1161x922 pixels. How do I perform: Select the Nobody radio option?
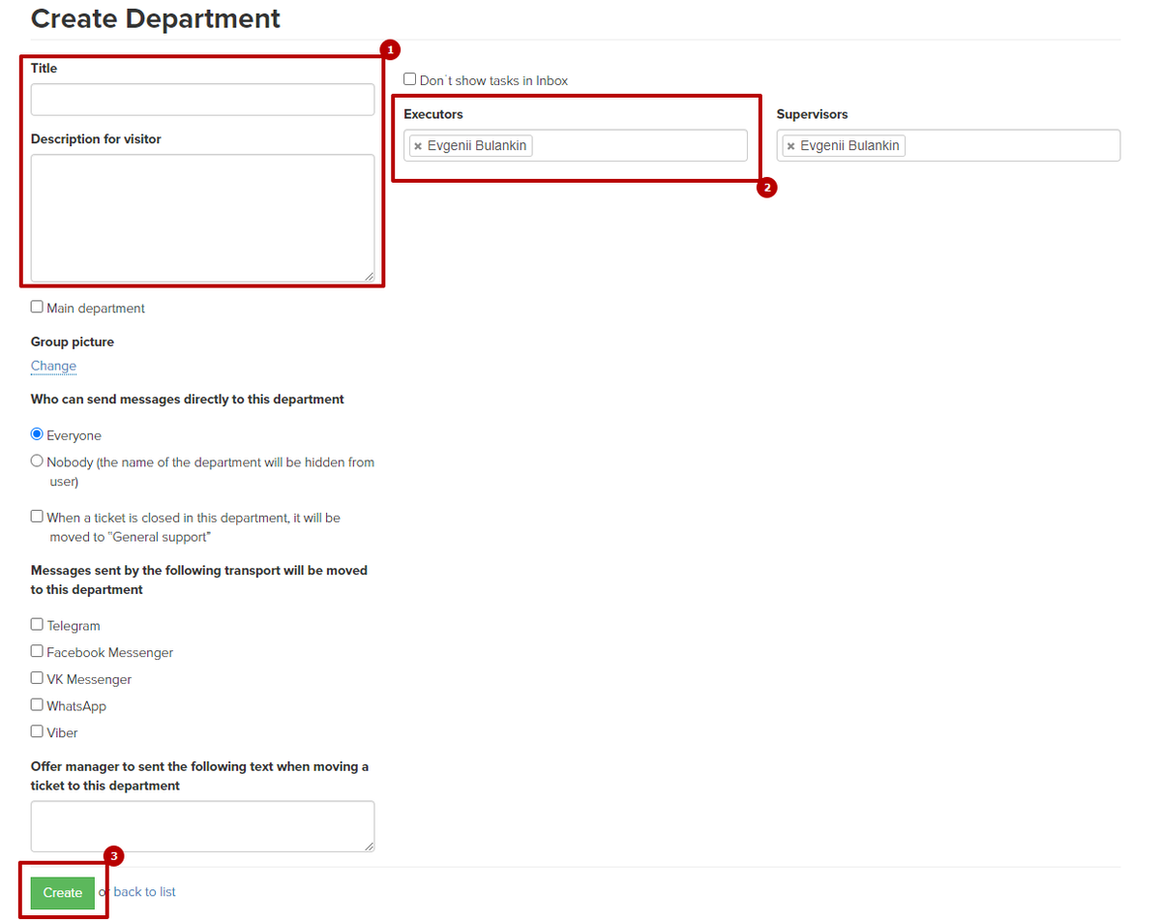[37, 461]
